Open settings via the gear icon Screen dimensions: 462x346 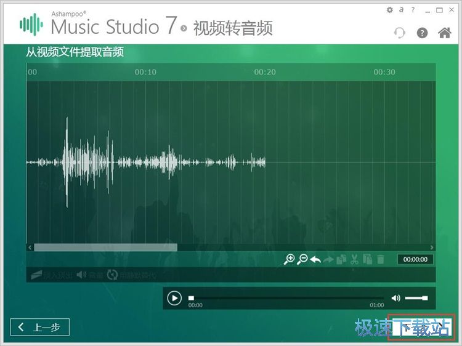pyautogui.click(x=389, y=10)
